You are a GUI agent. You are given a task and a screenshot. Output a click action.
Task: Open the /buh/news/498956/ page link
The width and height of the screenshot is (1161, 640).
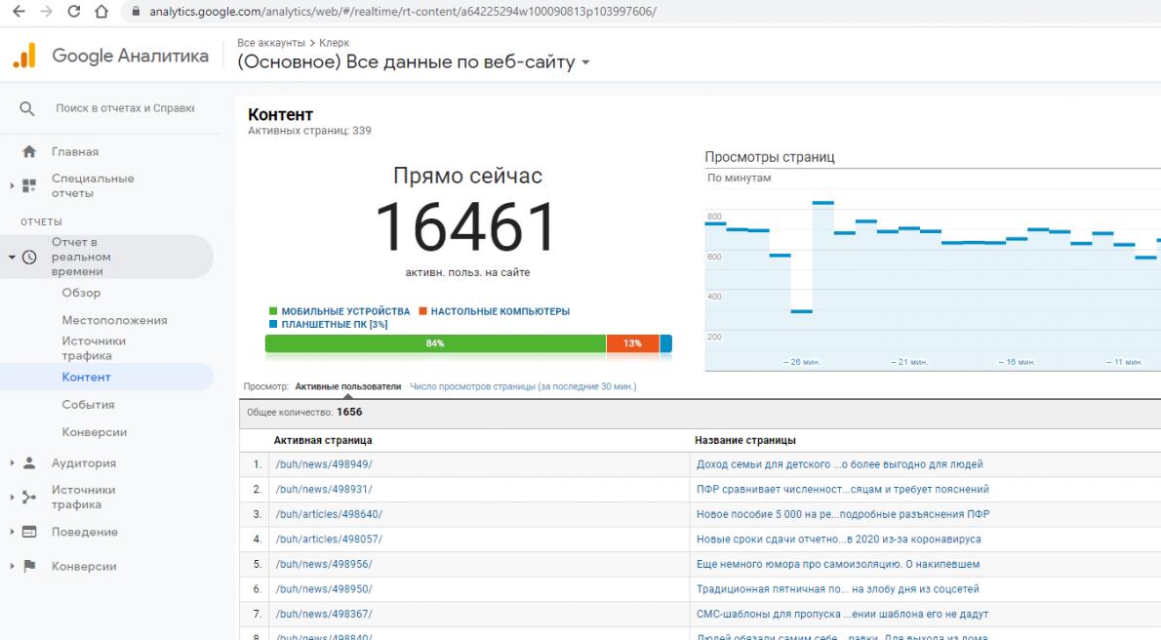(x=324, y=565)
